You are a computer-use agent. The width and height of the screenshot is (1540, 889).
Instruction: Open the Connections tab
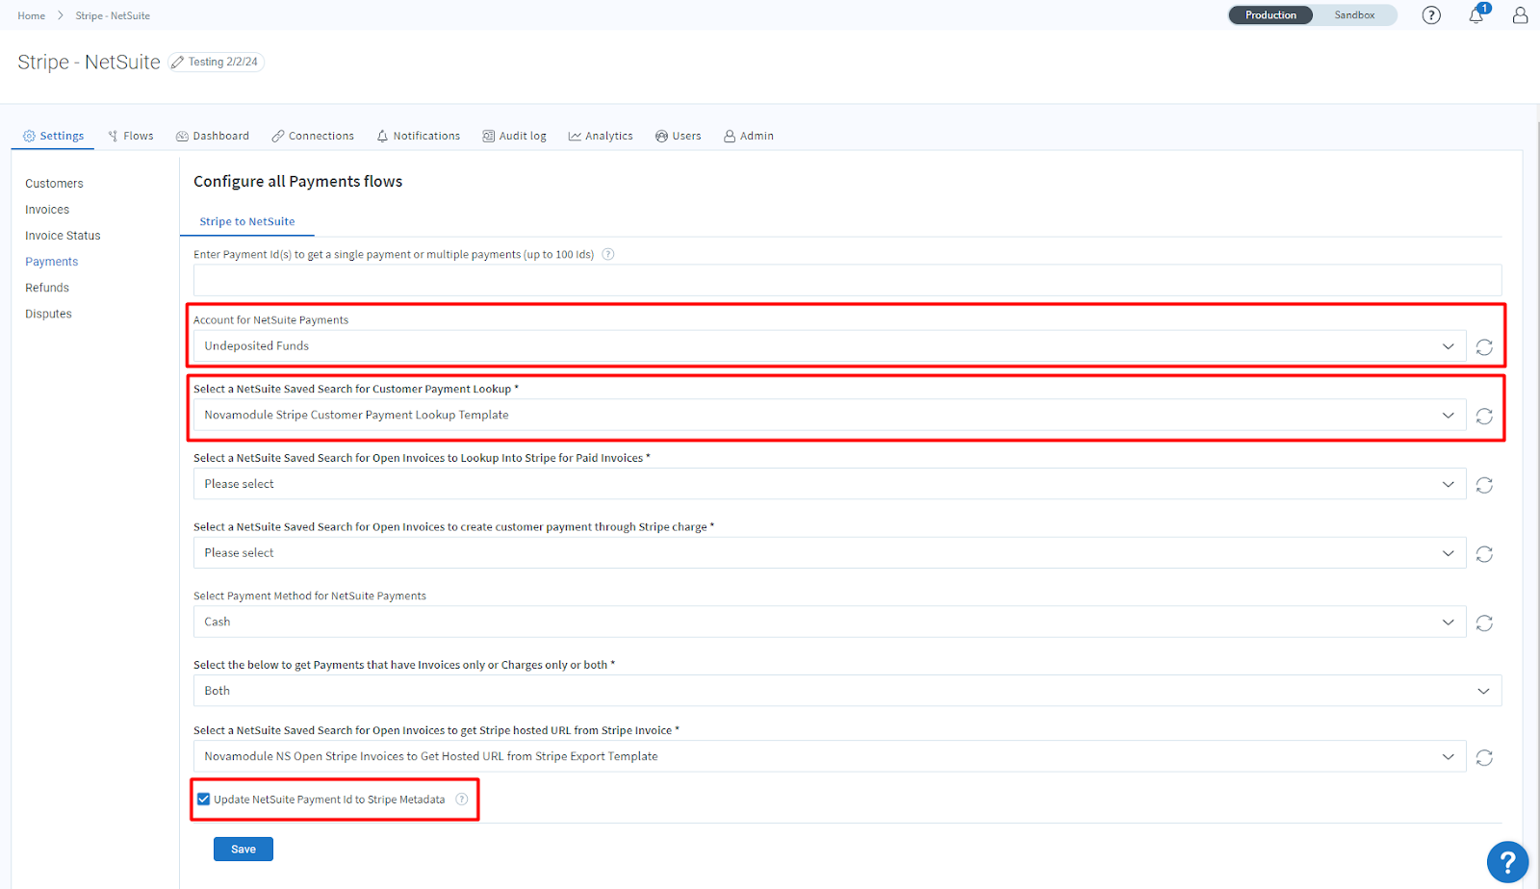pyautogui.click(x=313, y=137)
